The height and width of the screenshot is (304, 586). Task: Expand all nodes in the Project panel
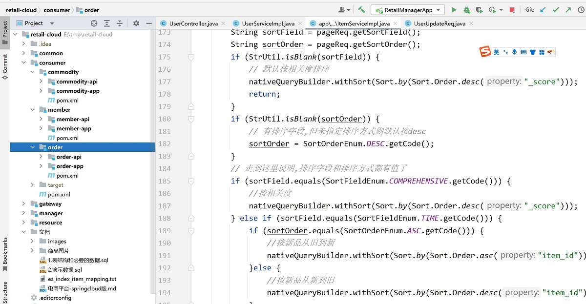point(107,23)
